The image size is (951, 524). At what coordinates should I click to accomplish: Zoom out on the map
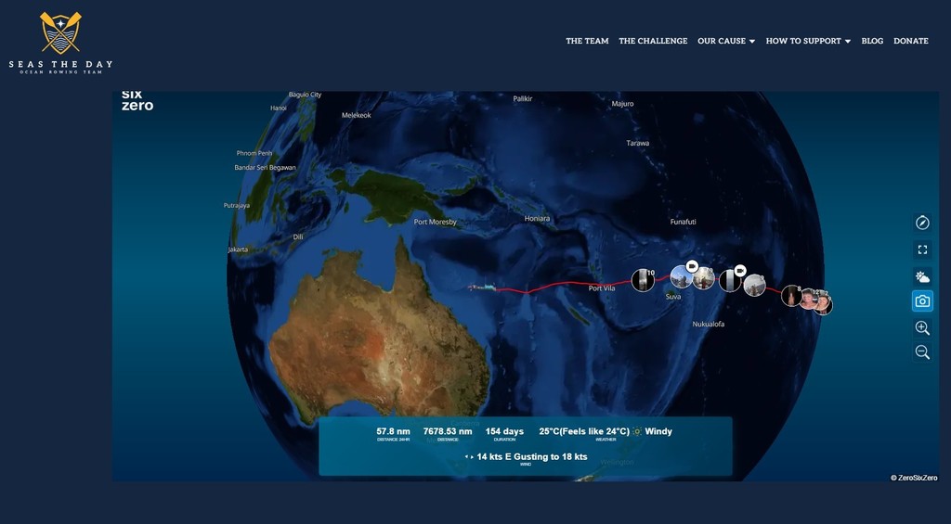pyautogui.click(x=922, y=352)
